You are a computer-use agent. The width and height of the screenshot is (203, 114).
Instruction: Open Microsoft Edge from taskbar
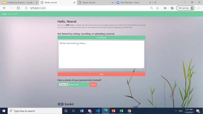coord(106,111)
